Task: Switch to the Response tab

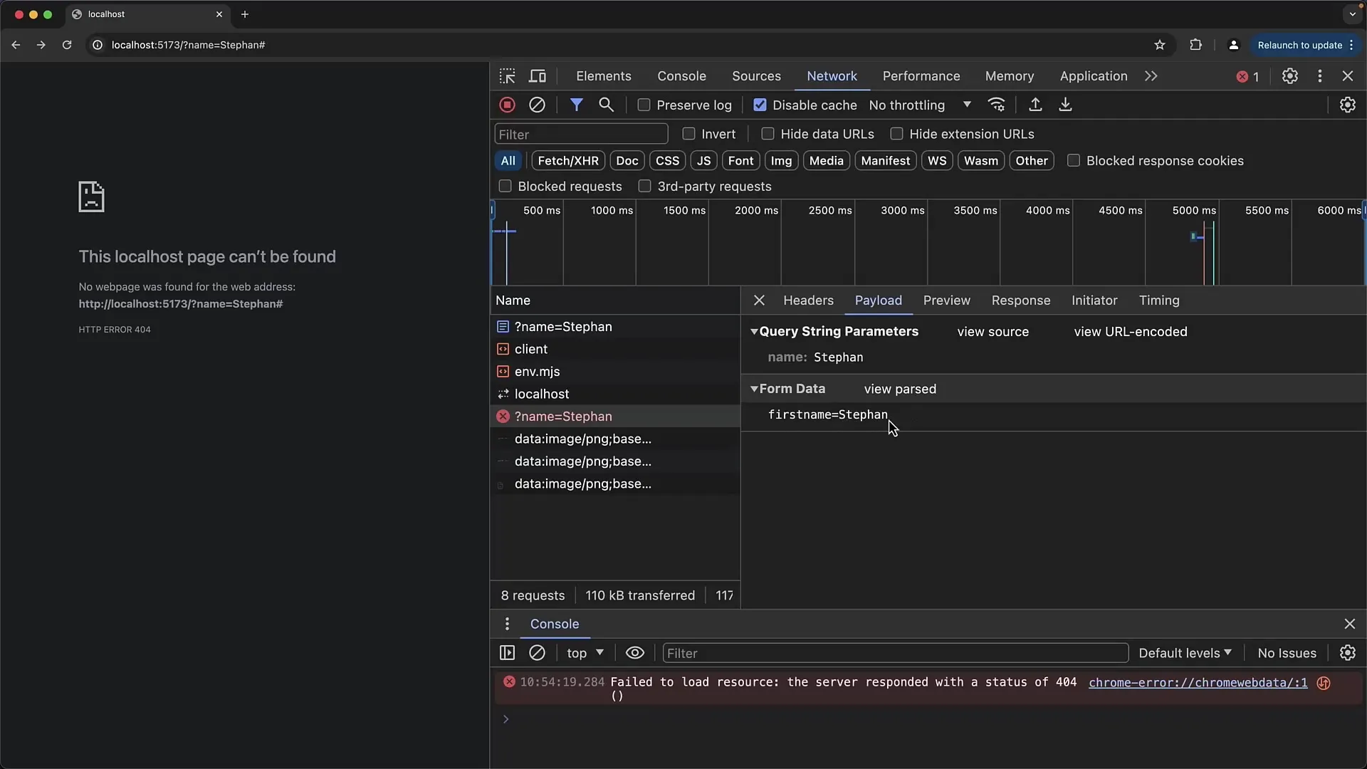Action: (1020, 300)
